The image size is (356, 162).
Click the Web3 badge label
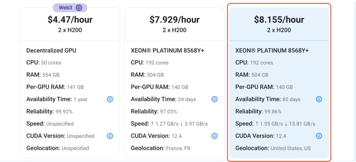[65, 8]
